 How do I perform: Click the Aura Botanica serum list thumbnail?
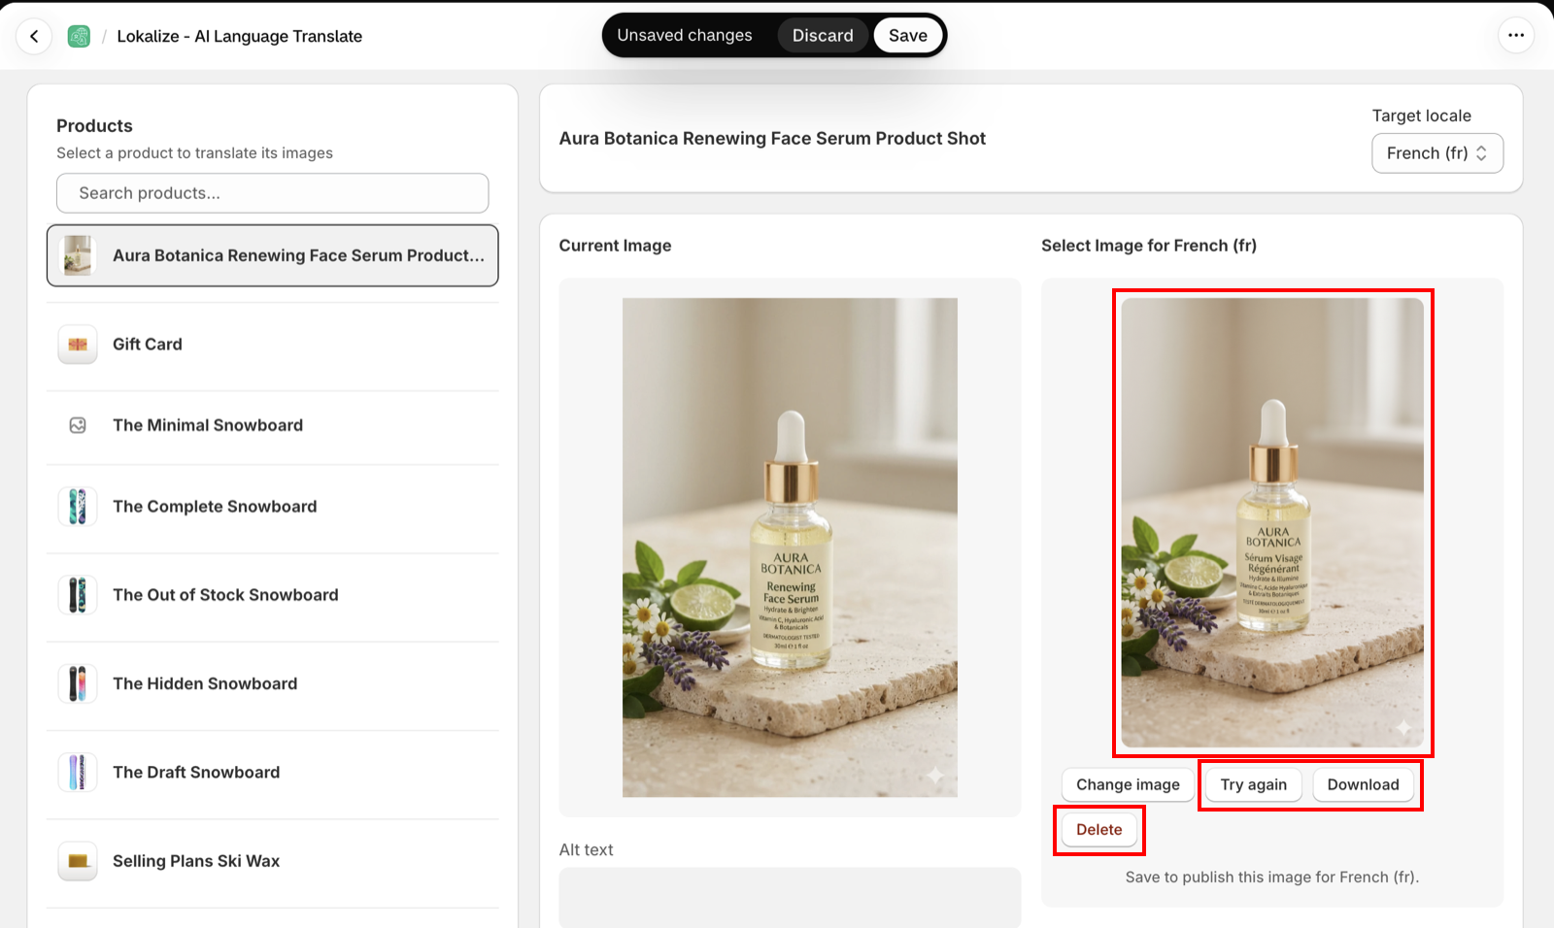tap(78, 255)
